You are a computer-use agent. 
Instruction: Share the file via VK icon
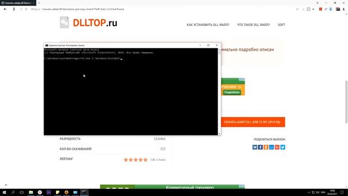pos(254,147)
